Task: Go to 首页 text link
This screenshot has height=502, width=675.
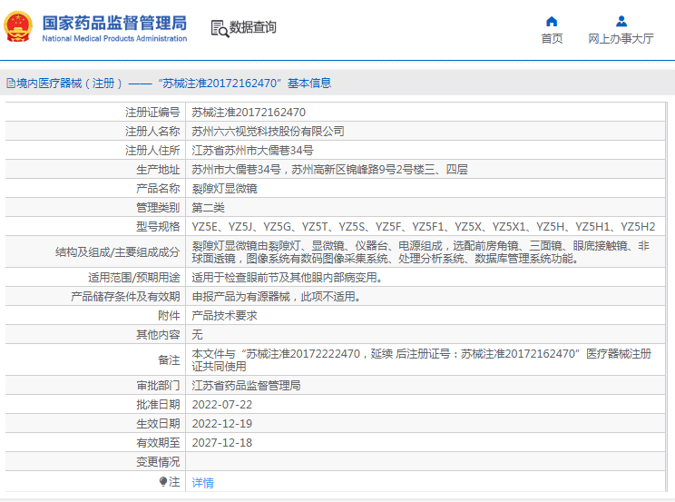Action: tap(552, 39)
